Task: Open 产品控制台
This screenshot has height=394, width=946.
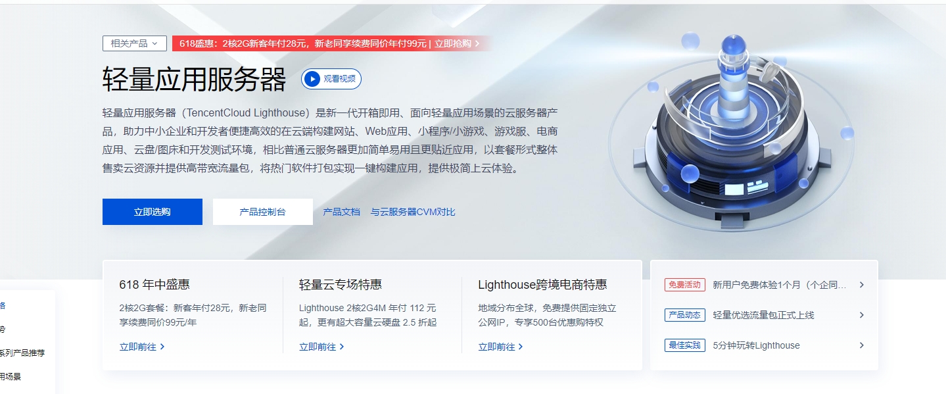Action: (263, 212)
